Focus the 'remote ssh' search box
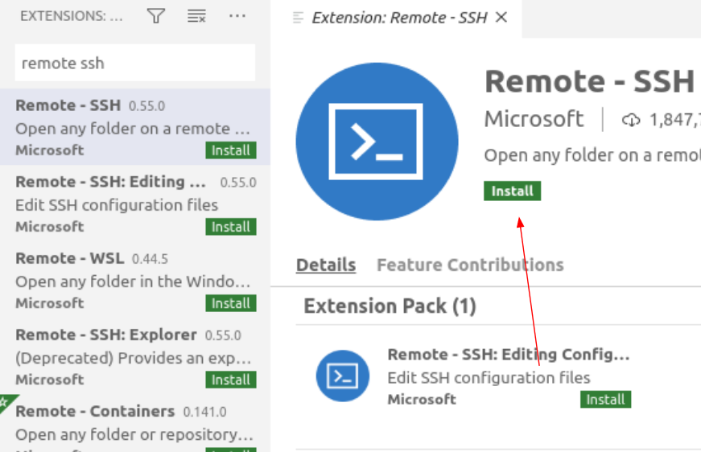The image size is (701, 452). click(x=135, y=63)
